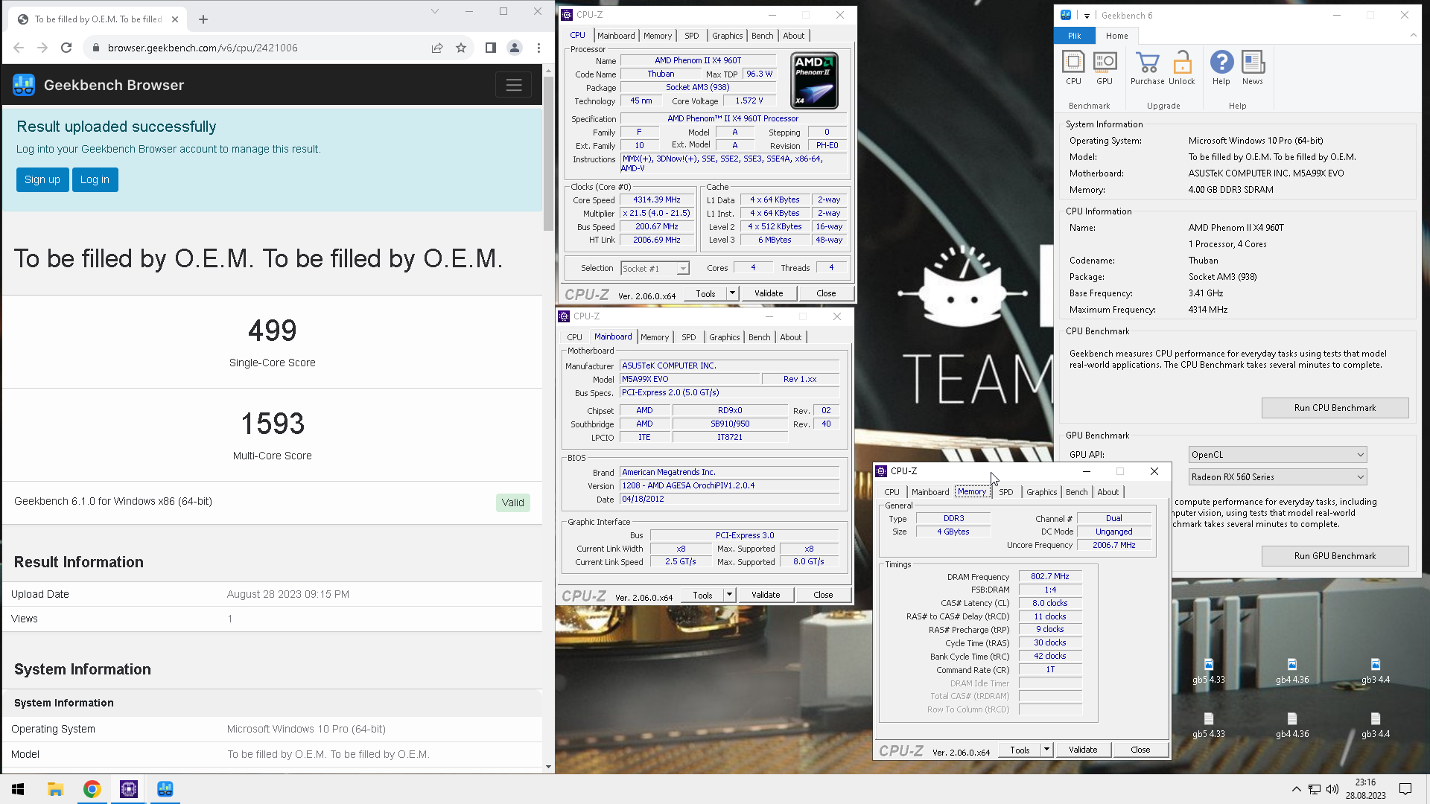Click Run CPU Benchmark button
The height and width of the screenshot is (804, 1430).
pos(1335,408)
